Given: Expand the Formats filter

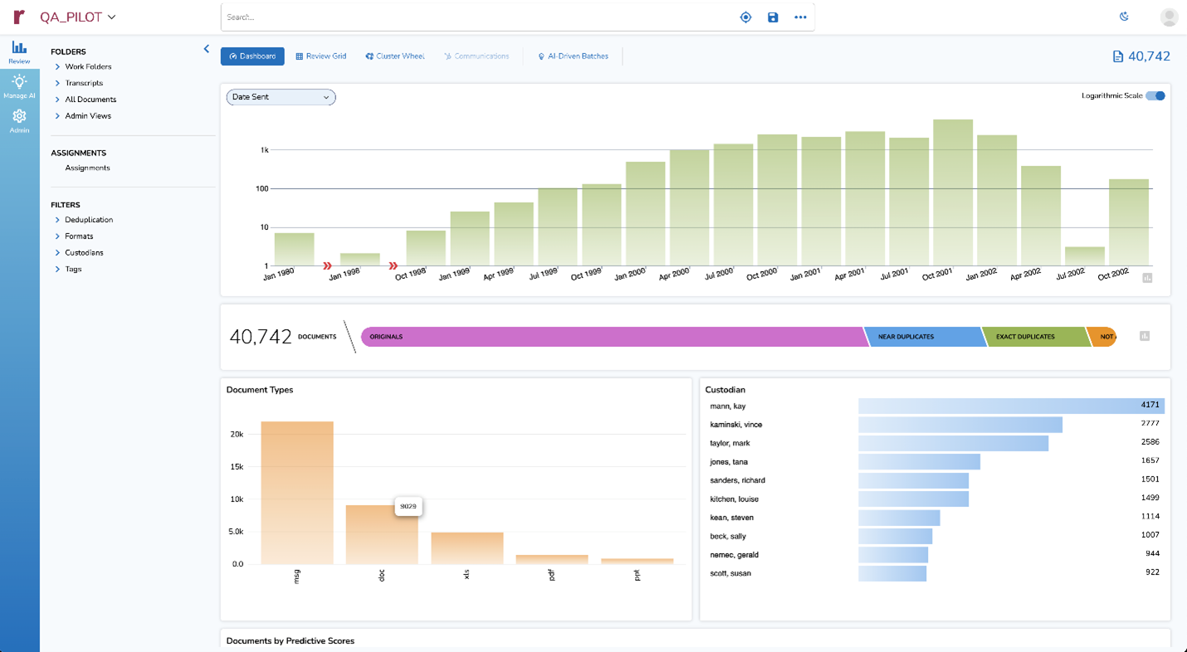Looking at the screenshot, I should pos(57,236).
